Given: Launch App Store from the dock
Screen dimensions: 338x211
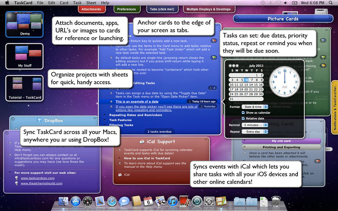Looking at the screenshot, I should click(x=76, y=202).
